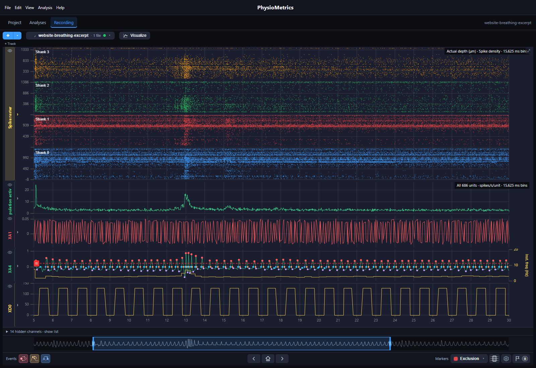Go to next window with right arrow
Viewport: 536px width, 368px height.
(282, 359)
